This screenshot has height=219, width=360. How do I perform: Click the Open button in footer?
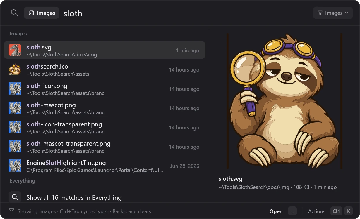276,211
